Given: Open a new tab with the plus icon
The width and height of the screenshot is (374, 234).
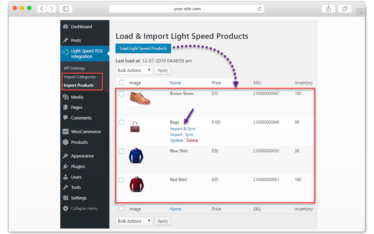Looking at the screenshot, I should [x=361, y=13].
